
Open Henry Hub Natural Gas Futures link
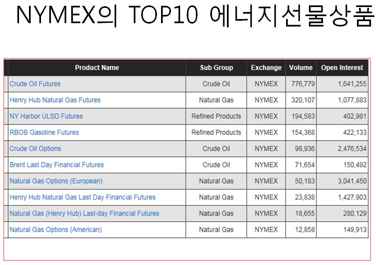[55, 100]
